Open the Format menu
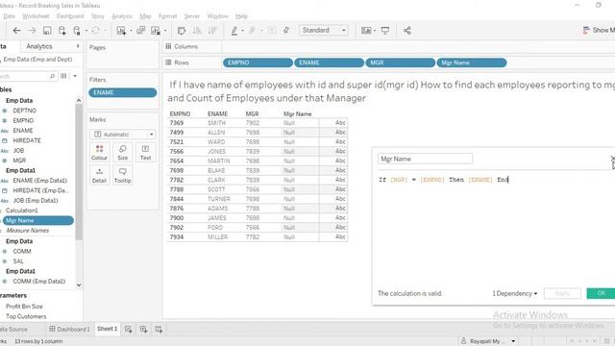Viewport: 615px width, 346px height. [167, 16]
